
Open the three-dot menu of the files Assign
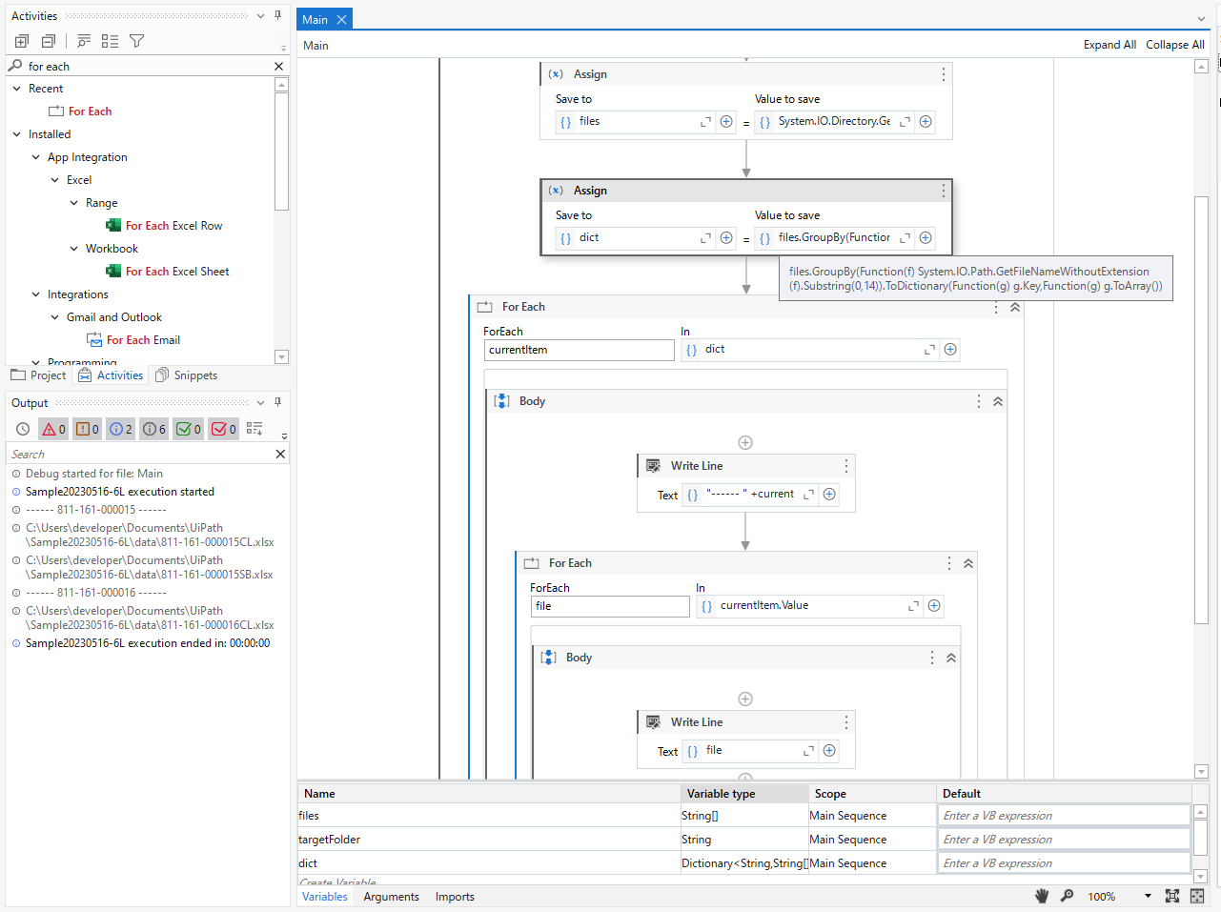click(944, 74)
